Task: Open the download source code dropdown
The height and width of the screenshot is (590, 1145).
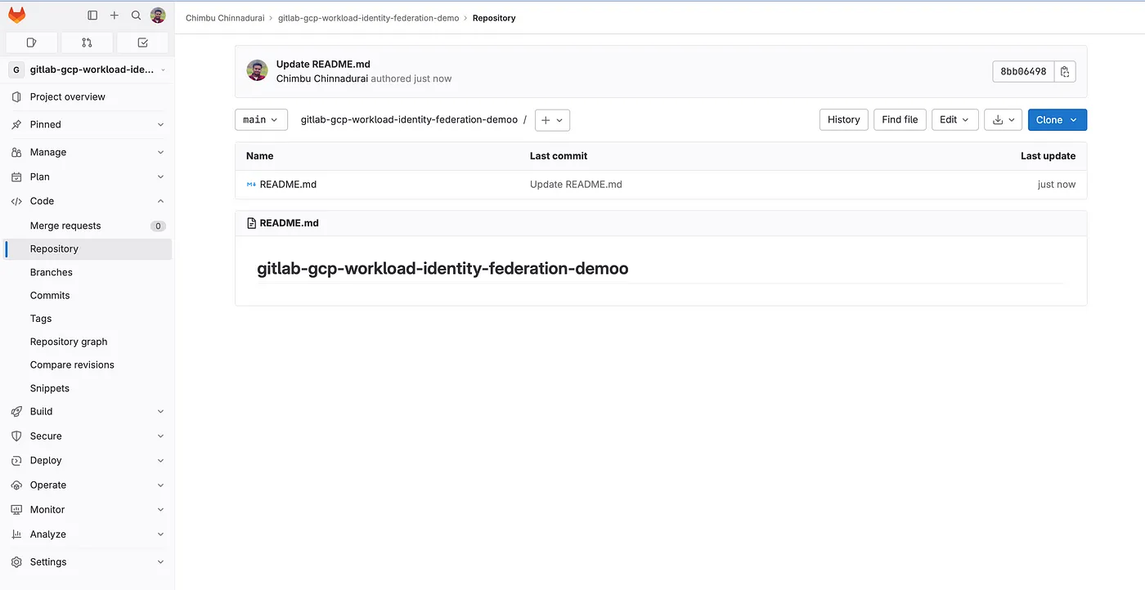Action: tap(1003, 119)
